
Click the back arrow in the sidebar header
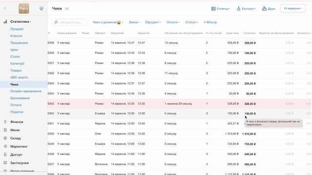[x=5, y=8]
